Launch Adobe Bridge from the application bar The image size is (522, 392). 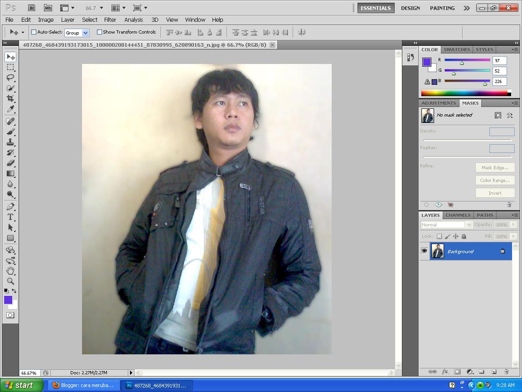click(x=31, y=8)
